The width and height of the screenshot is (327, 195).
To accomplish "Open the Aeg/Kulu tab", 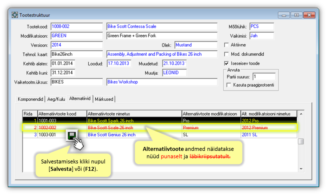I will point(56,99).
